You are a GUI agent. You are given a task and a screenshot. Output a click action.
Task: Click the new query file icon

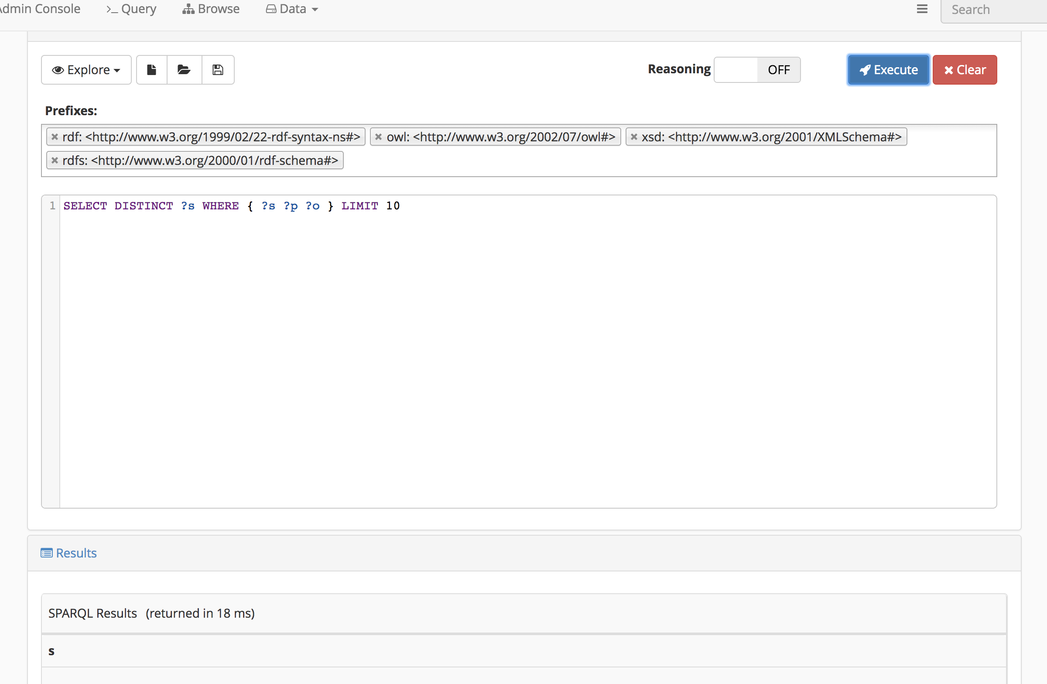click(x=151, y=69)
